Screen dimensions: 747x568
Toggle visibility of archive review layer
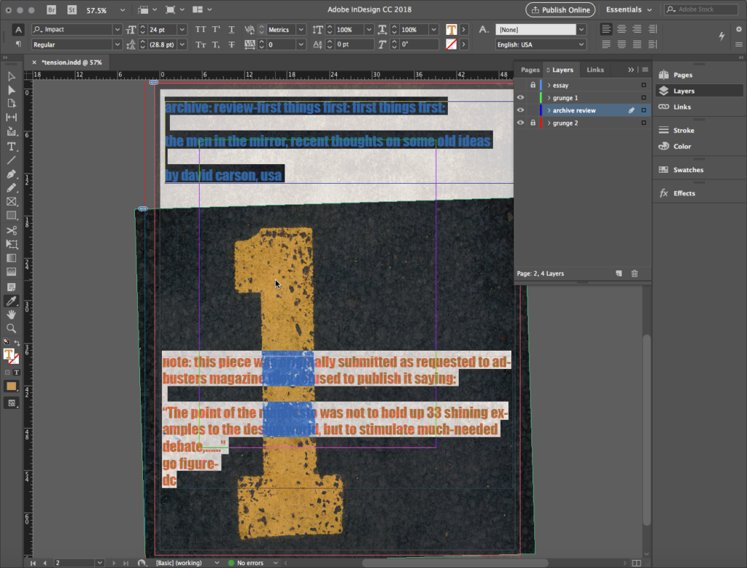[x=520, y=110]
